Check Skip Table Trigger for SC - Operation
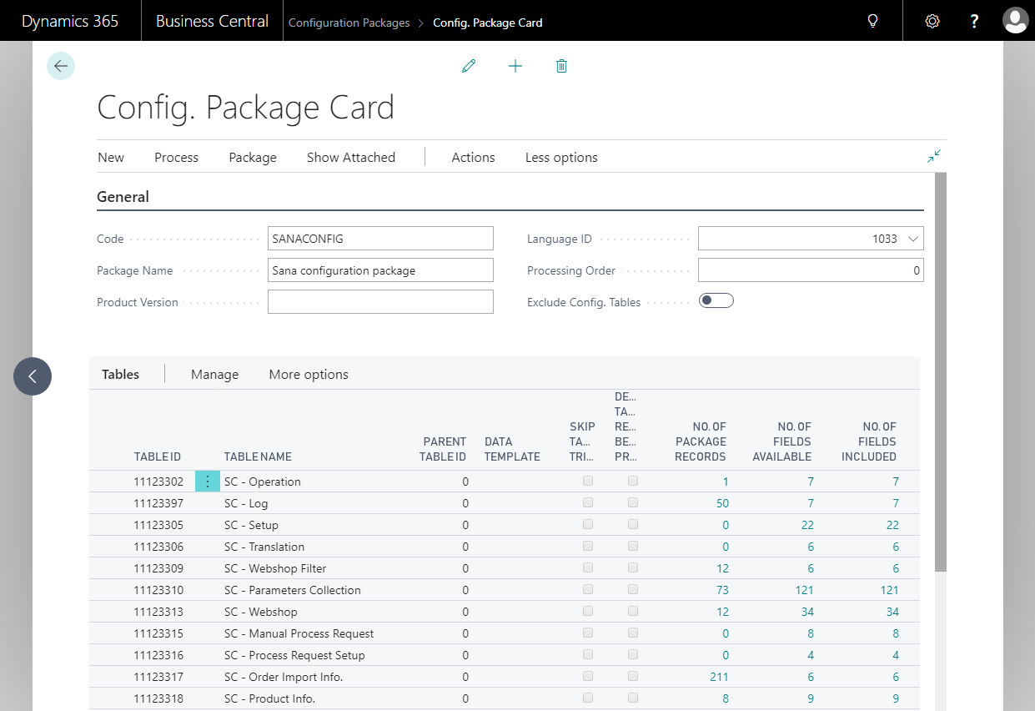Screen dimensions: 1035x711 [x=588, y=481]
